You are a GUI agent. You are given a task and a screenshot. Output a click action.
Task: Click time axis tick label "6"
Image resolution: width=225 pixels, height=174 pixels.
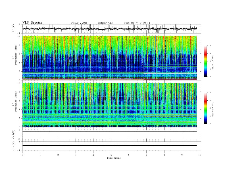(x=129, y=155)
